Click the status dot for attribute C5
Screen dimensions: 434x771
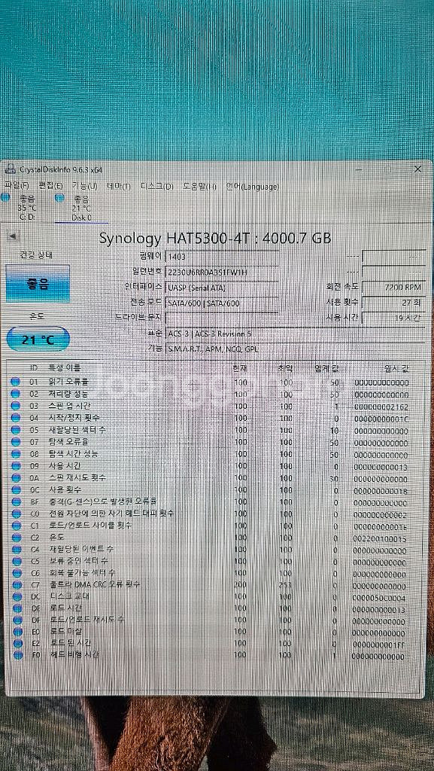pos(16,560)
